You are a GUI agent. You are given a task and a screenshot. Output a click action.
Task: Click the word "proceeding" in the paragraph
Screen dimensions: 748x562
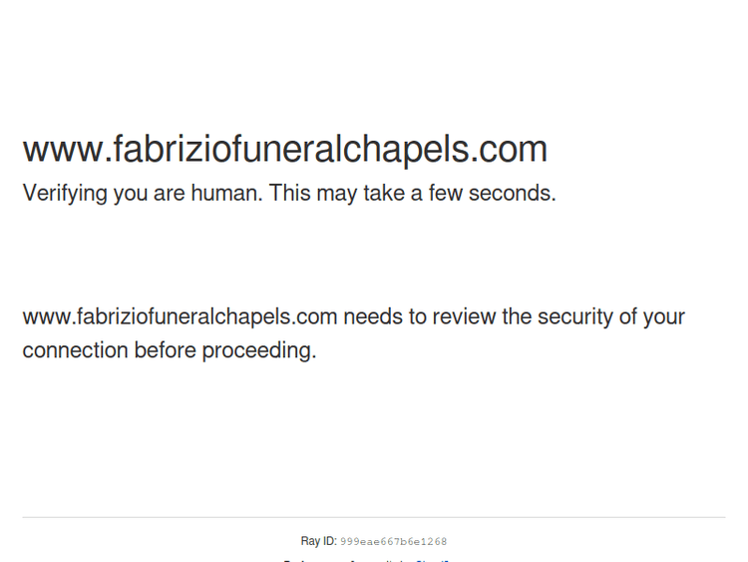point(258,350)
